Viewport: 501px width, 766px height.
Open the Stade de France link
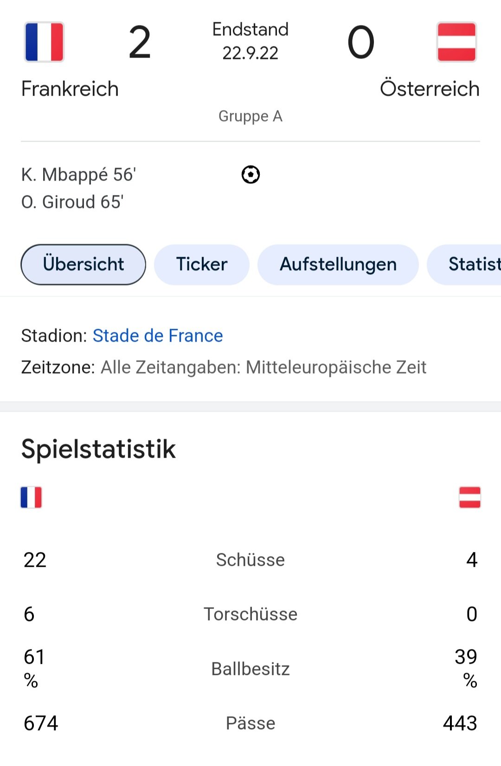click(x=158, y=336)
